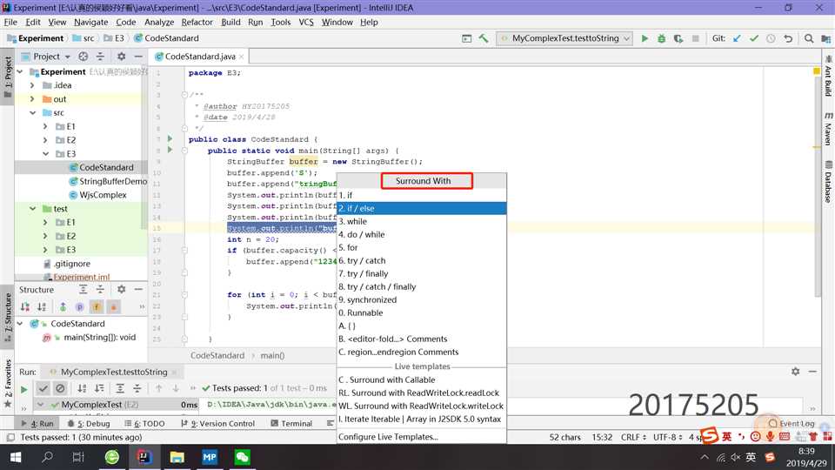
Task: Click Git update project arrow icon
Action: coord(737,38)
